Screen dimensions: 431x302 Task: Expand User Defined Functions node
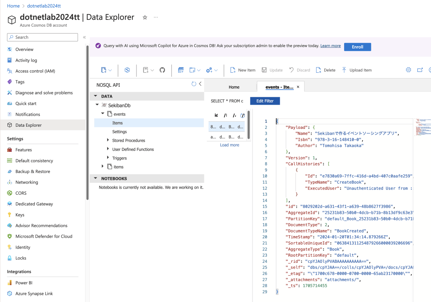coord(108,149)
